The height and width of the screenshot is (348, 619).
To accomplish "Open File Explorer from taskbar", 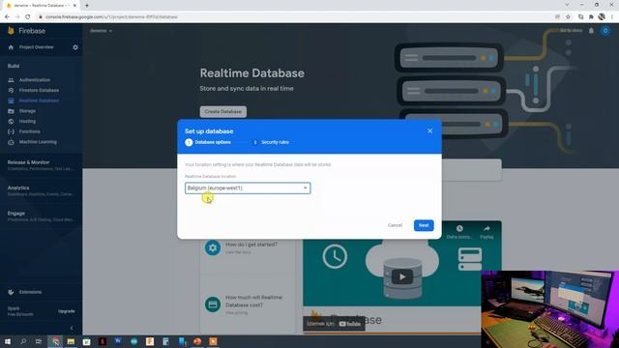I will pyautogui.click(x=71, y=341).
